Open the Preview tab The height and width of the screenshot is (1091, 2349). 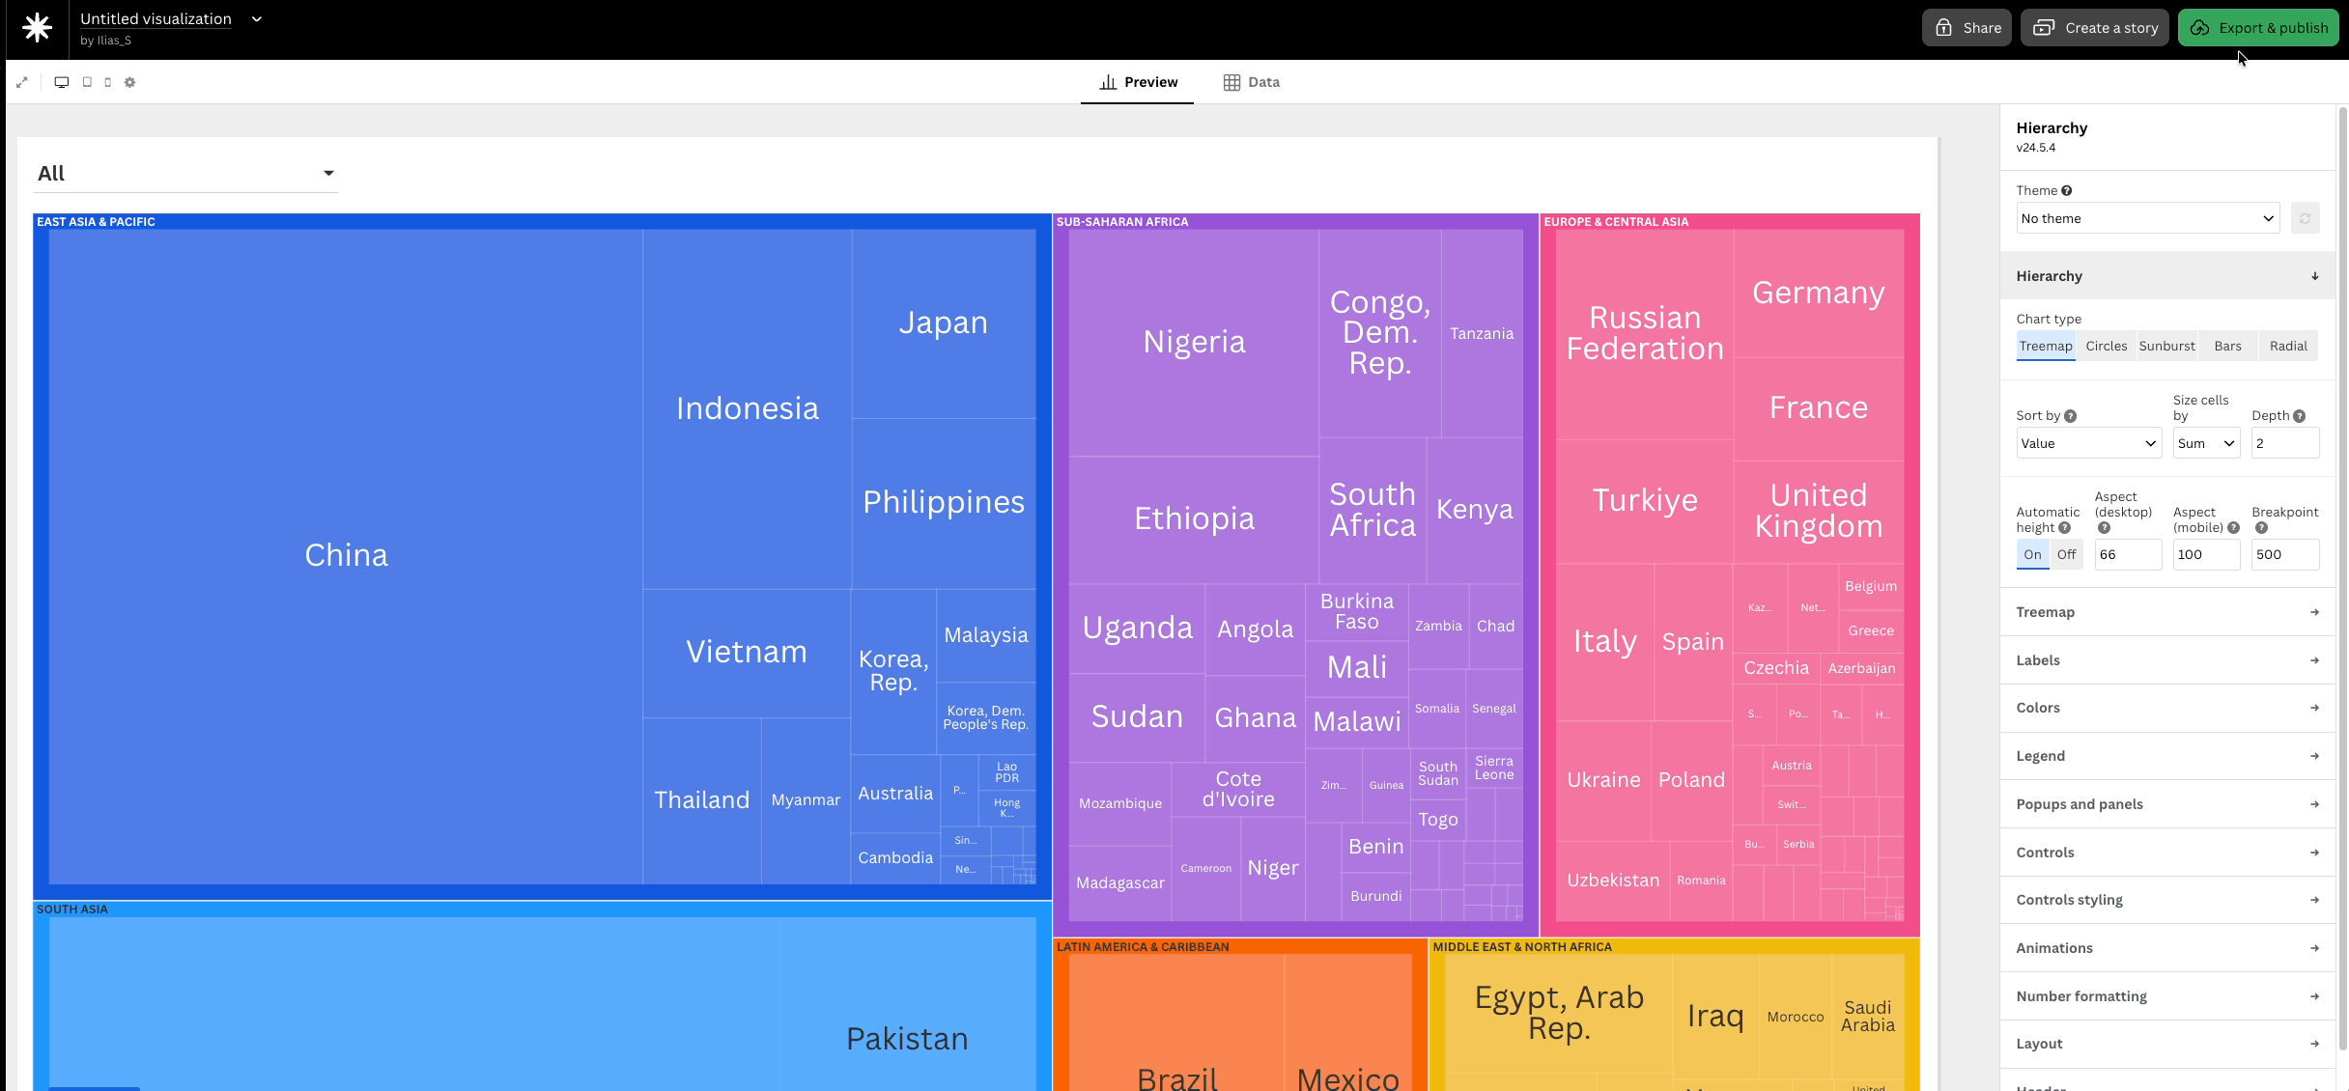pos(1138,82)
